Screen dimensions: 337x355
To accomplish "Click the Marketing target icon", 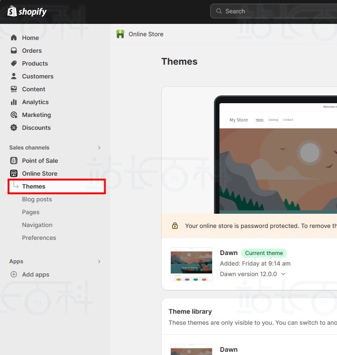I will pos(14,115).
